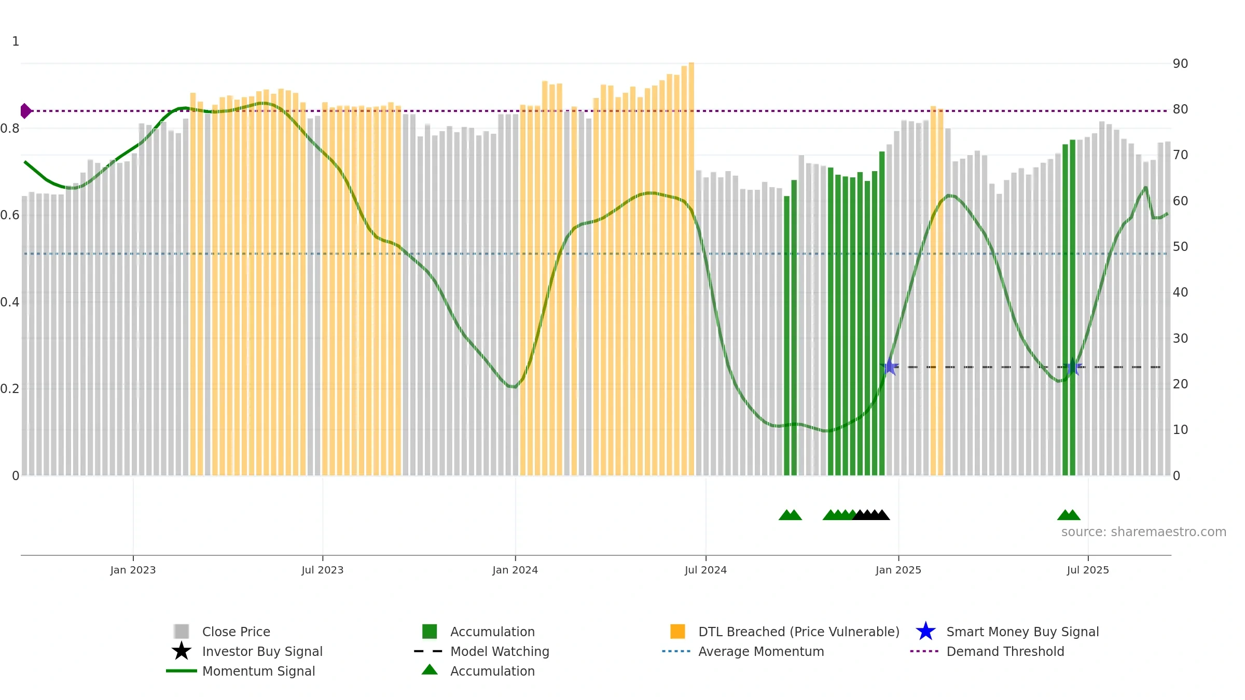Click the green triangles below Jul 2025

(x=1069, y=515)
